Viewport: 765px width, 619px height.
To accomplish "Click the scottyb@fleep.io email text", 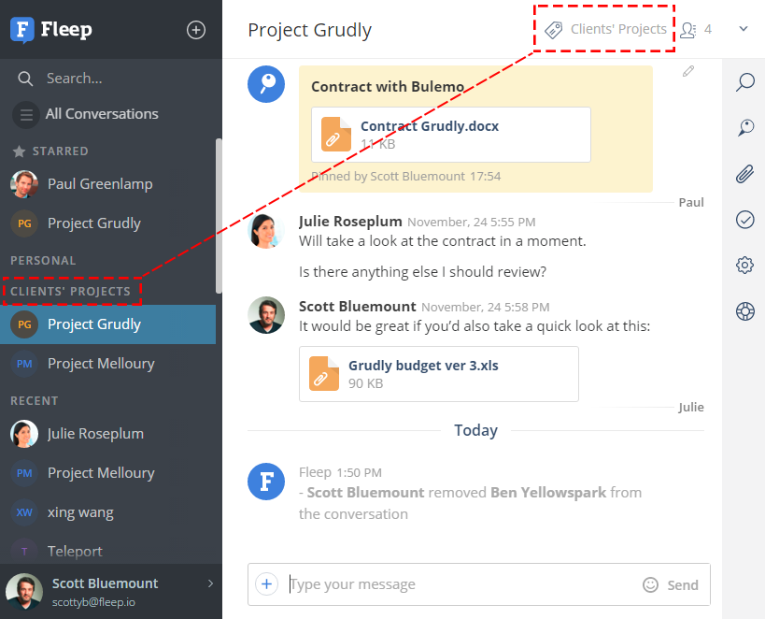I will click(x=93, y=602).
